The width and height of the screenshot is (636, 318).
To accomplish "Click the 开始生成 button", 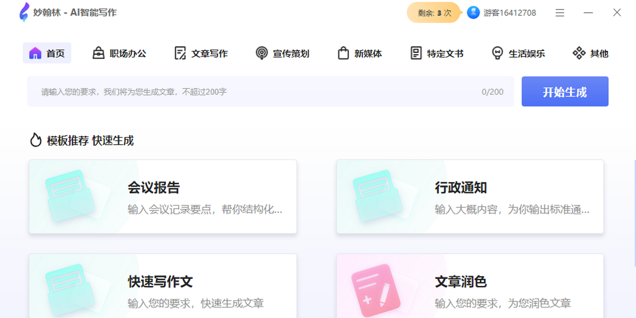I will coord(565,92).
